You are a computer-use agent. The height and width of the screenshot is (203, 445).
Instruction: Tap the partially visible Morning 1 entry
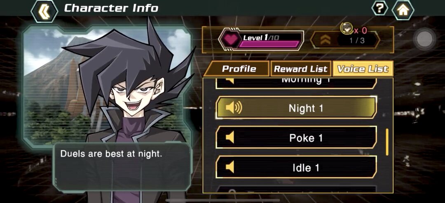tap(296, 83)
